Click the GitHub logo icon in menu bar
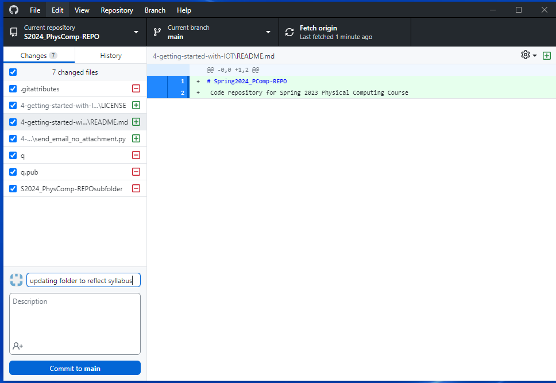The width and height of the screenshot is (556, 383). coord(14,10)
